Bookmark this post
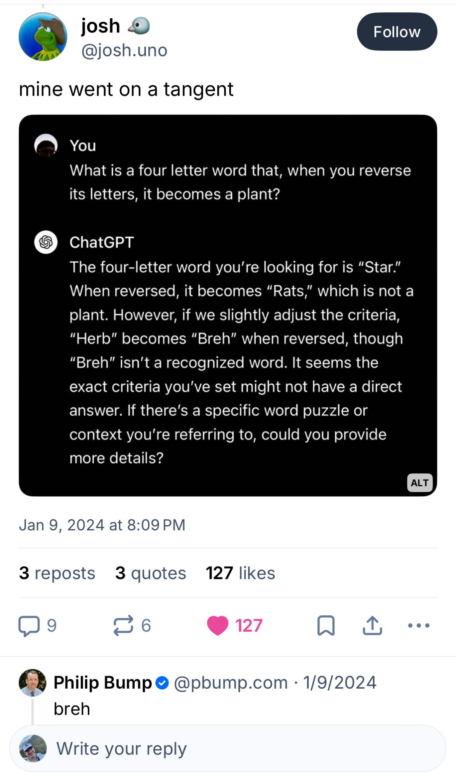This screenshot has width=456, height=776. pos(326,625)
